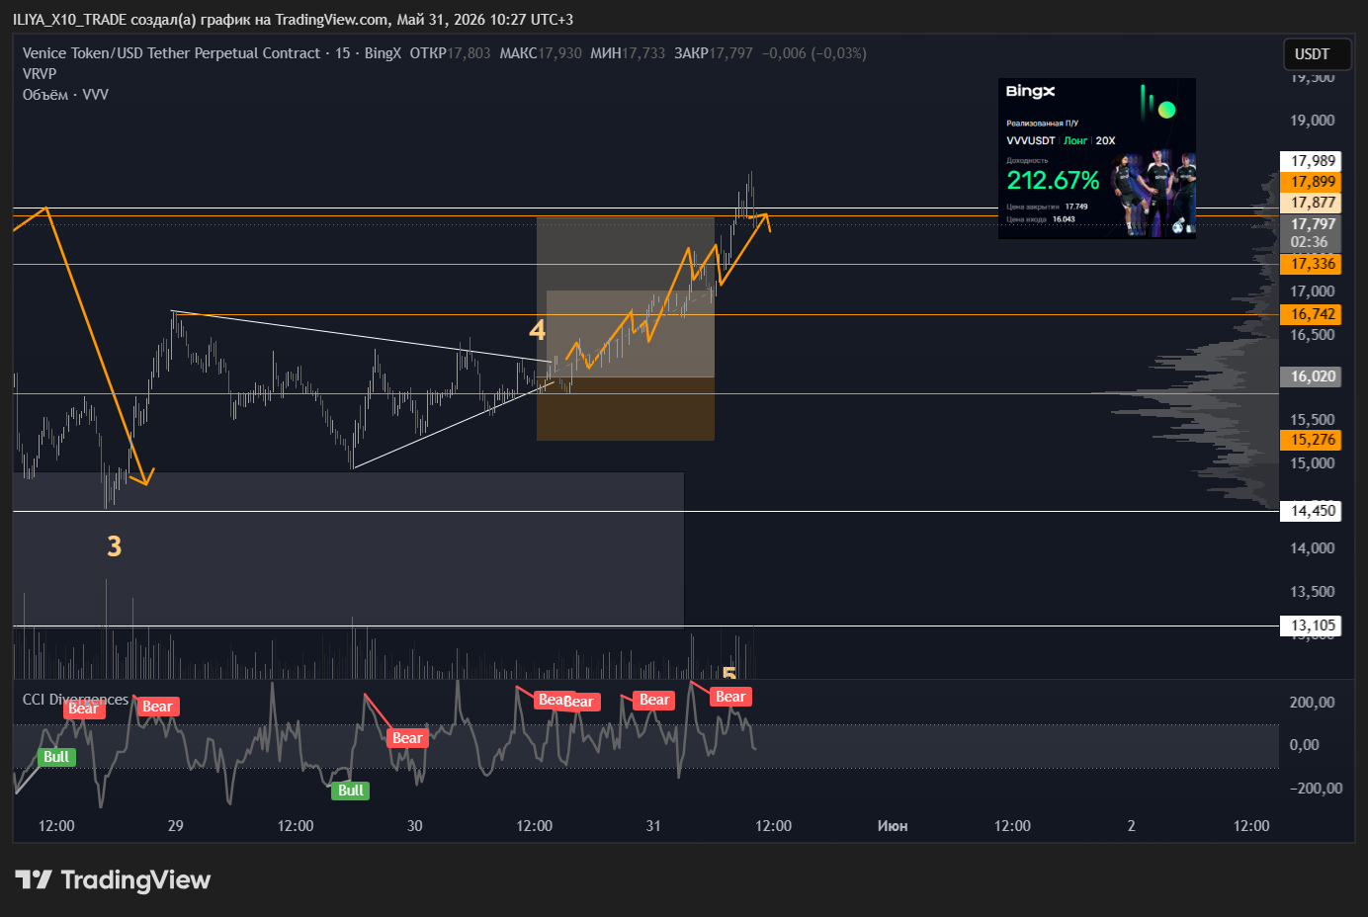1368x917 pixels.
Task: Select the Venice Token/USD Tether Perpetual Contract title
Action: coord(171,53)
